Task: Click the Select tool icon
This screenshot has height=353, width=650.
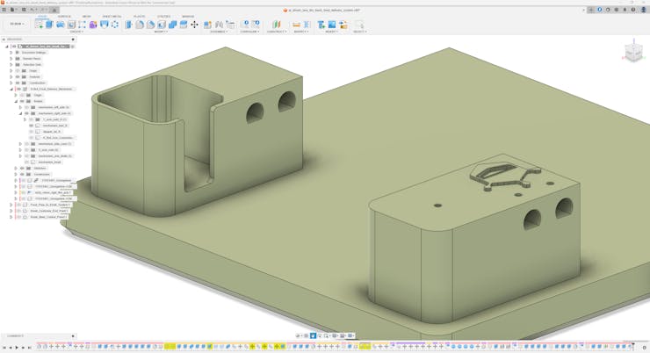Action: [x=359, y=25]
